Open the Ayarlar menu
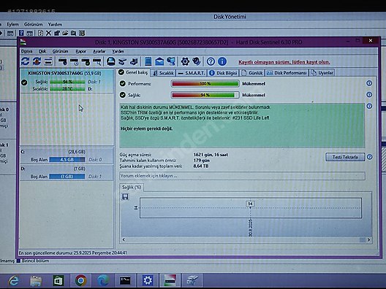 (x=99, y=51)
